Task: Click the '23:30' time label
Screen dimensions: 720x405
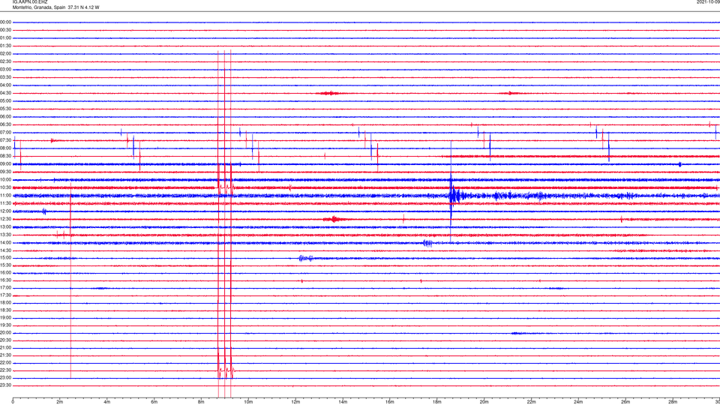Action: click(6, 385)
